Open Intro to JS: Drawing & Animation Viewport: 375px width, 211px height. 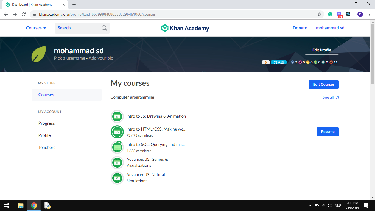tap(156, 116)
